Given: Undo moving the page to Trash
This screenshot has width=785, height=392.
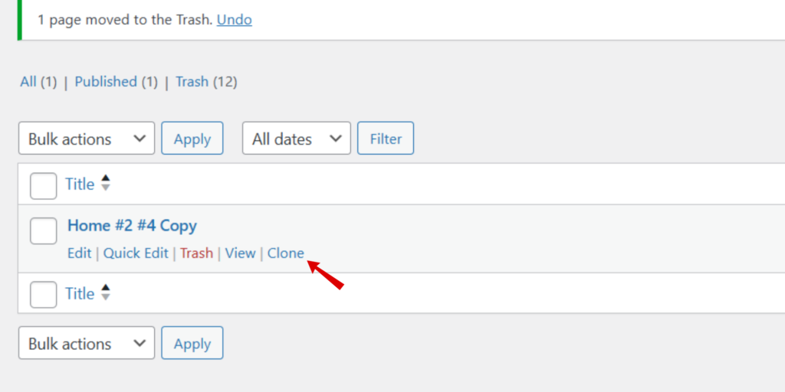Looking at the screenshot, I should point(235,20).
